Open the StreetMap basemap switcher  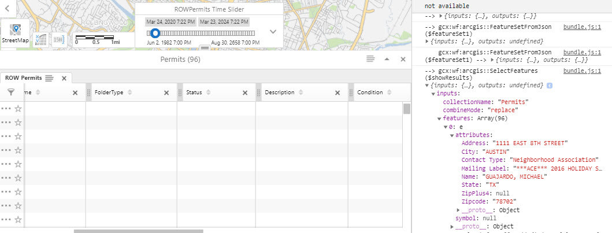coord(15,34)
